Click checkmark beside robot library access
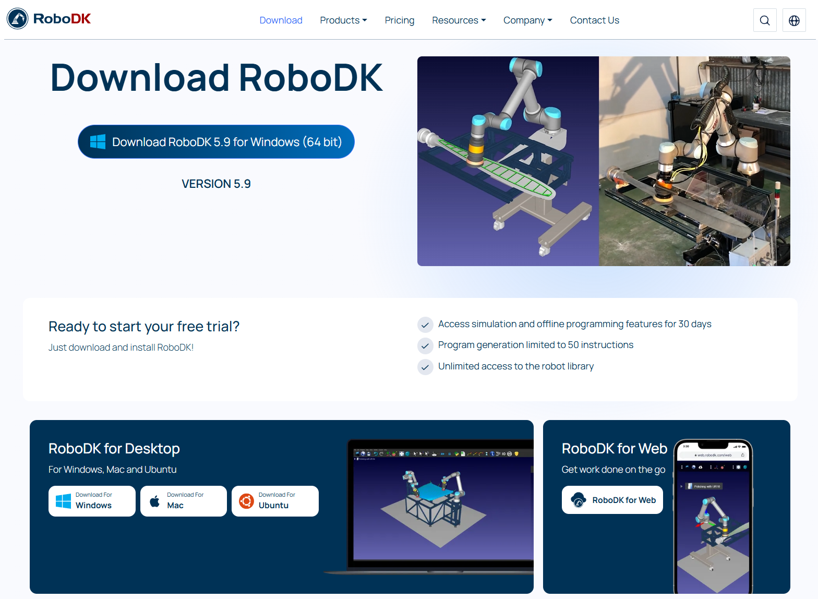 pyautogui.click(x=425, y=367)
